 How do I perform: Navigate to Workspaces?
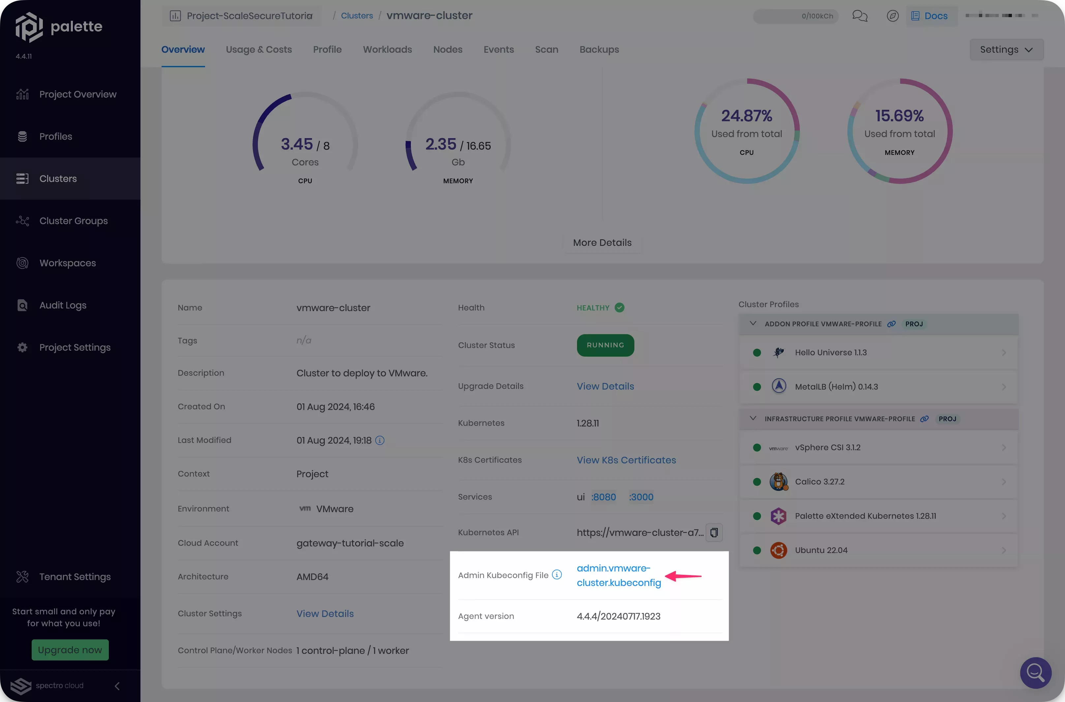click(x=70, y=263)
